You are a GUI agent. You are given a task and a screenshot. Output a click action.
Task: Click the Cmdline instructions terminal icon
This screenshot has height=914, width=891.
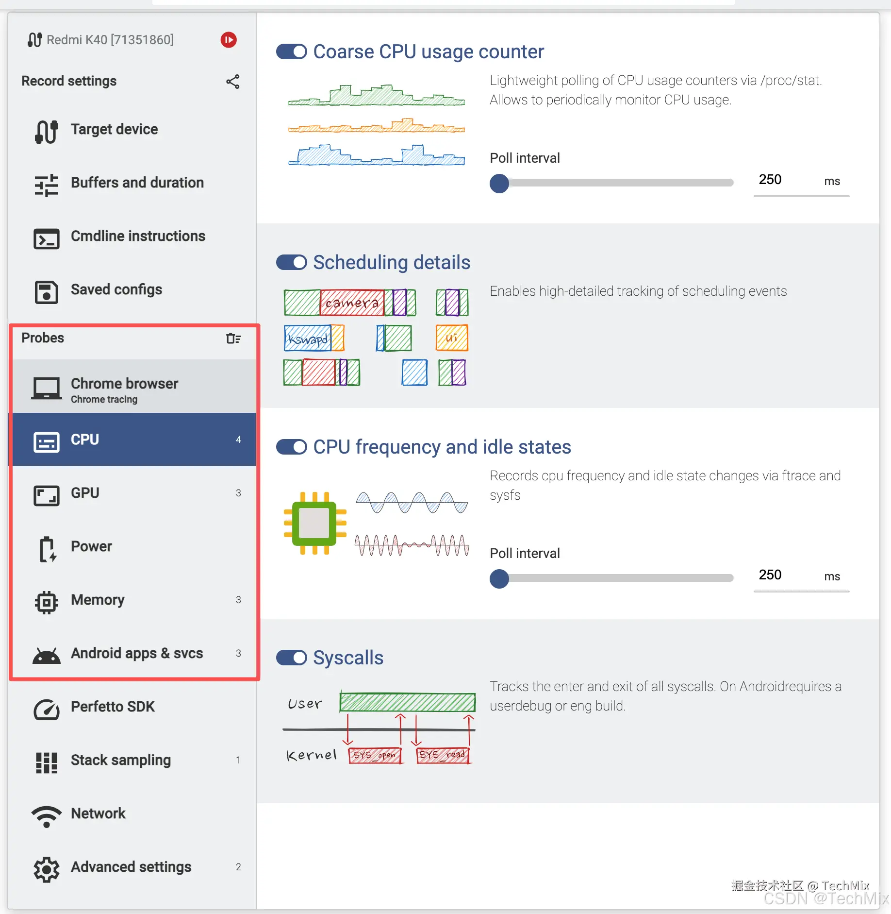coord(47,238)
